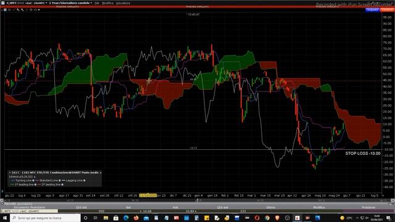Open the File menu

pos(97,3)
